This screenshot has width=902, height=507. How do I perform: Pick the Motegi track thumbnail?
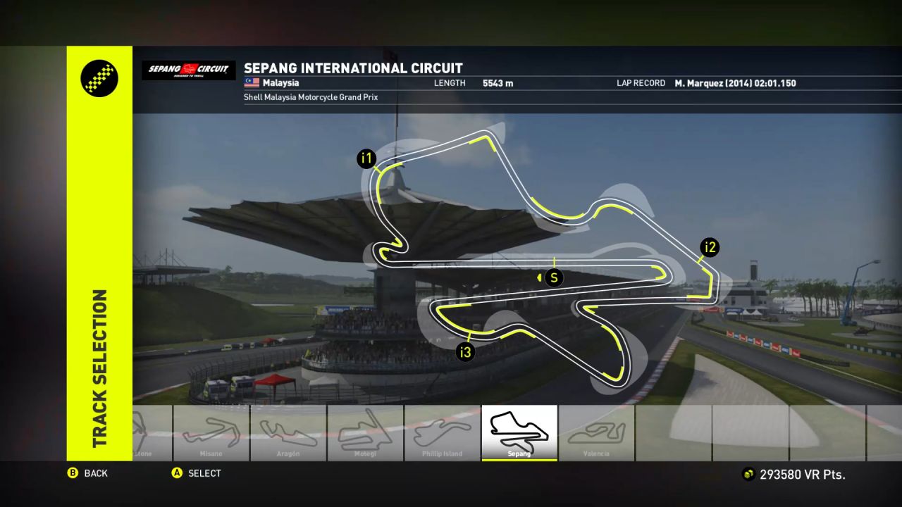click(365, 432)
